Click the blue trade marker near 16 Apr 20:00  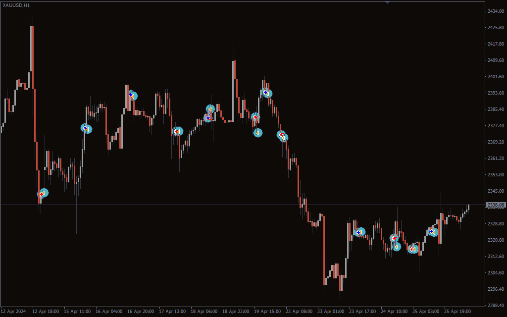(x=132, y=95)
